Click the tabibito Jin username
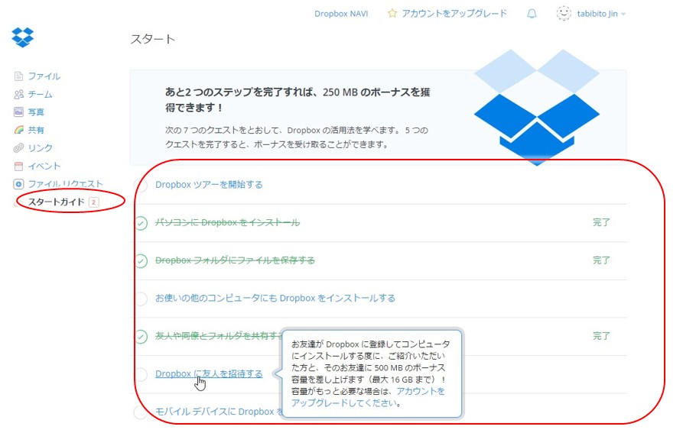The image size is (683, 433). coord(597,14)
